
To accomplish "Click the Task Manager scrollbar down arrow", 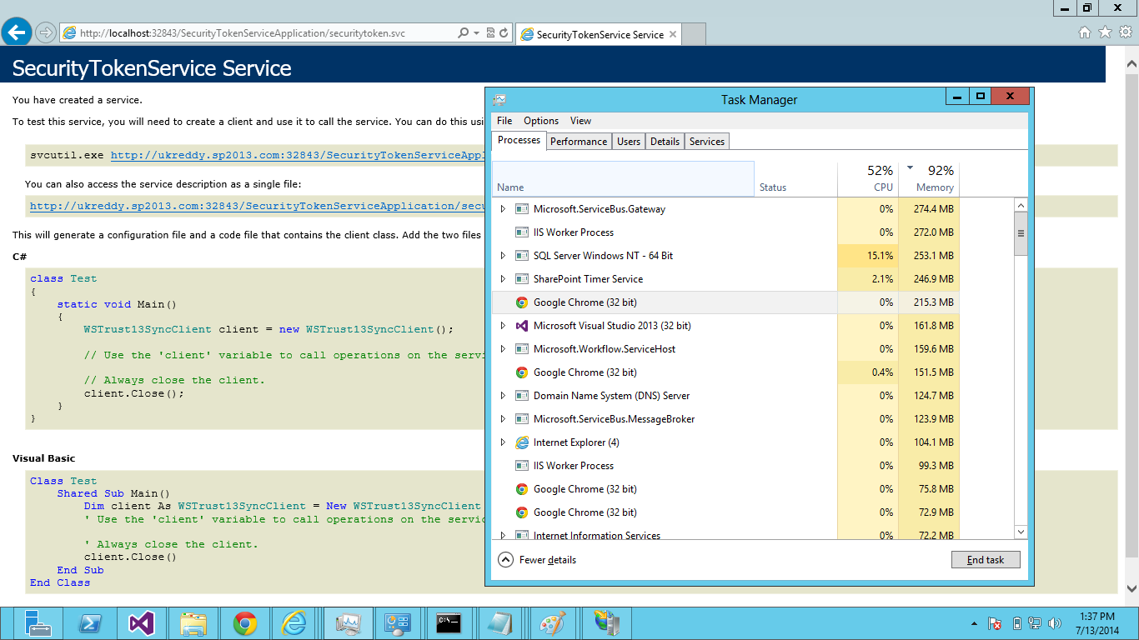I will coord(1021,532).
